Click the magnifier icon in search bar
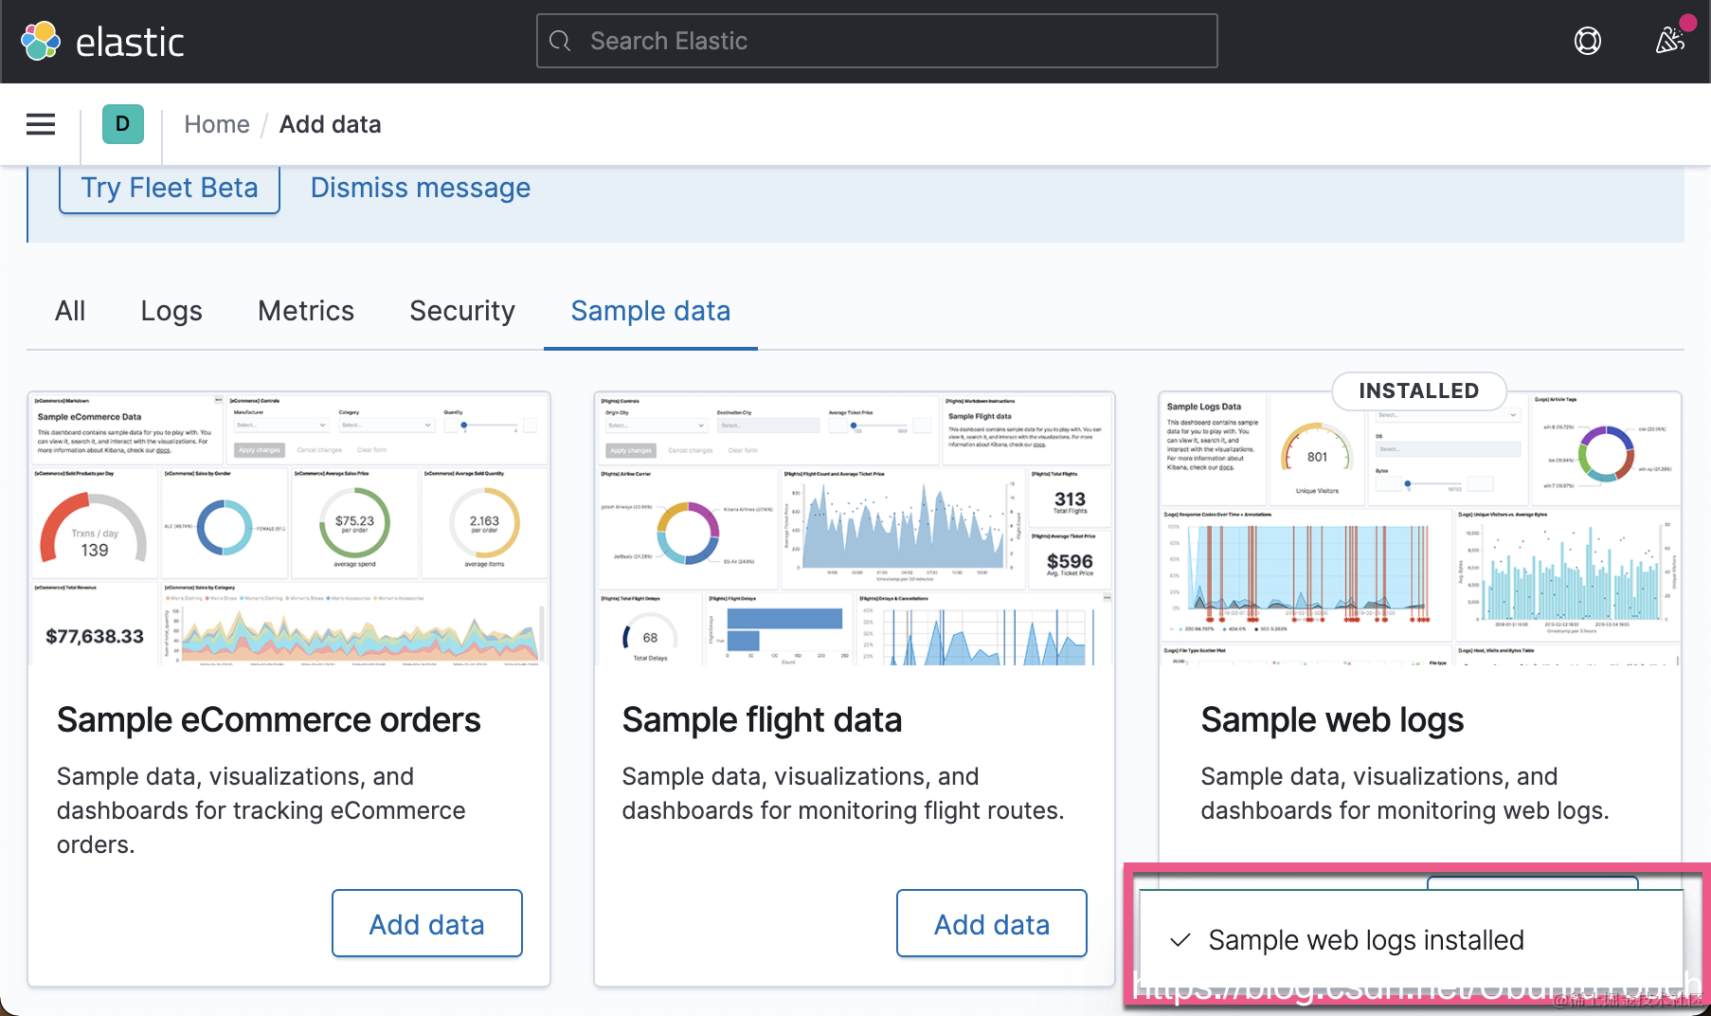Viewport: 1711px width, 1016px height. 560,41
